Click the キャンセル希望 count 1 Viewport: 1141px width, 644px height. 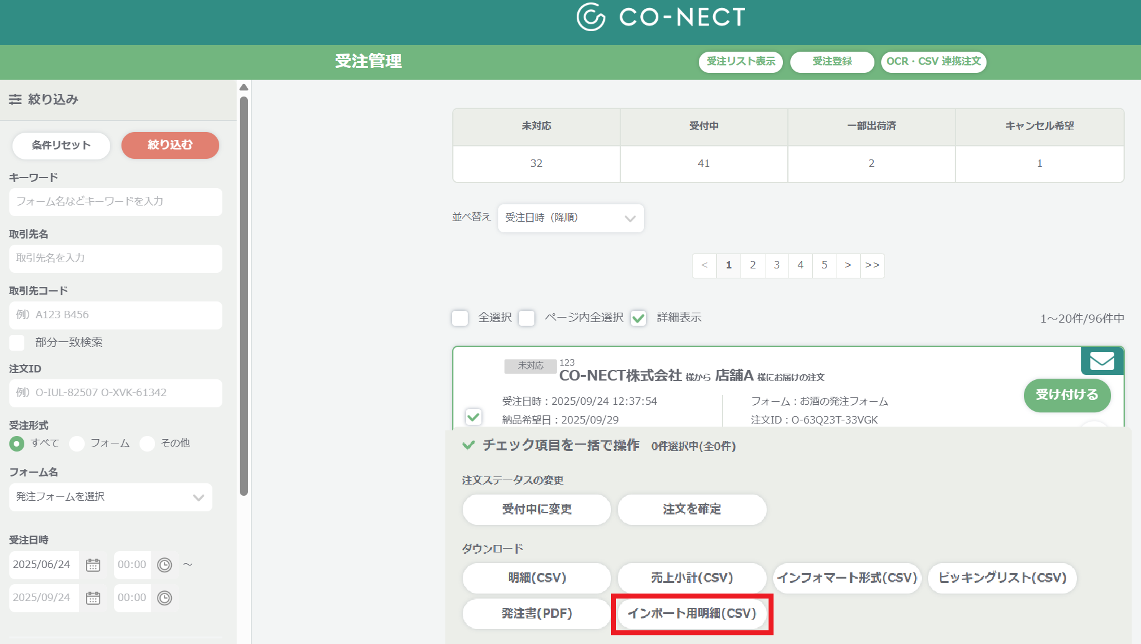(1039, 164)
